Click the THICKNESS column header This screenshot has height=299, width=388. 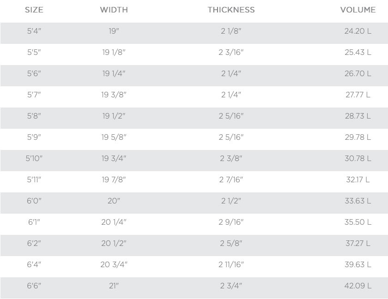click(231, 10)
